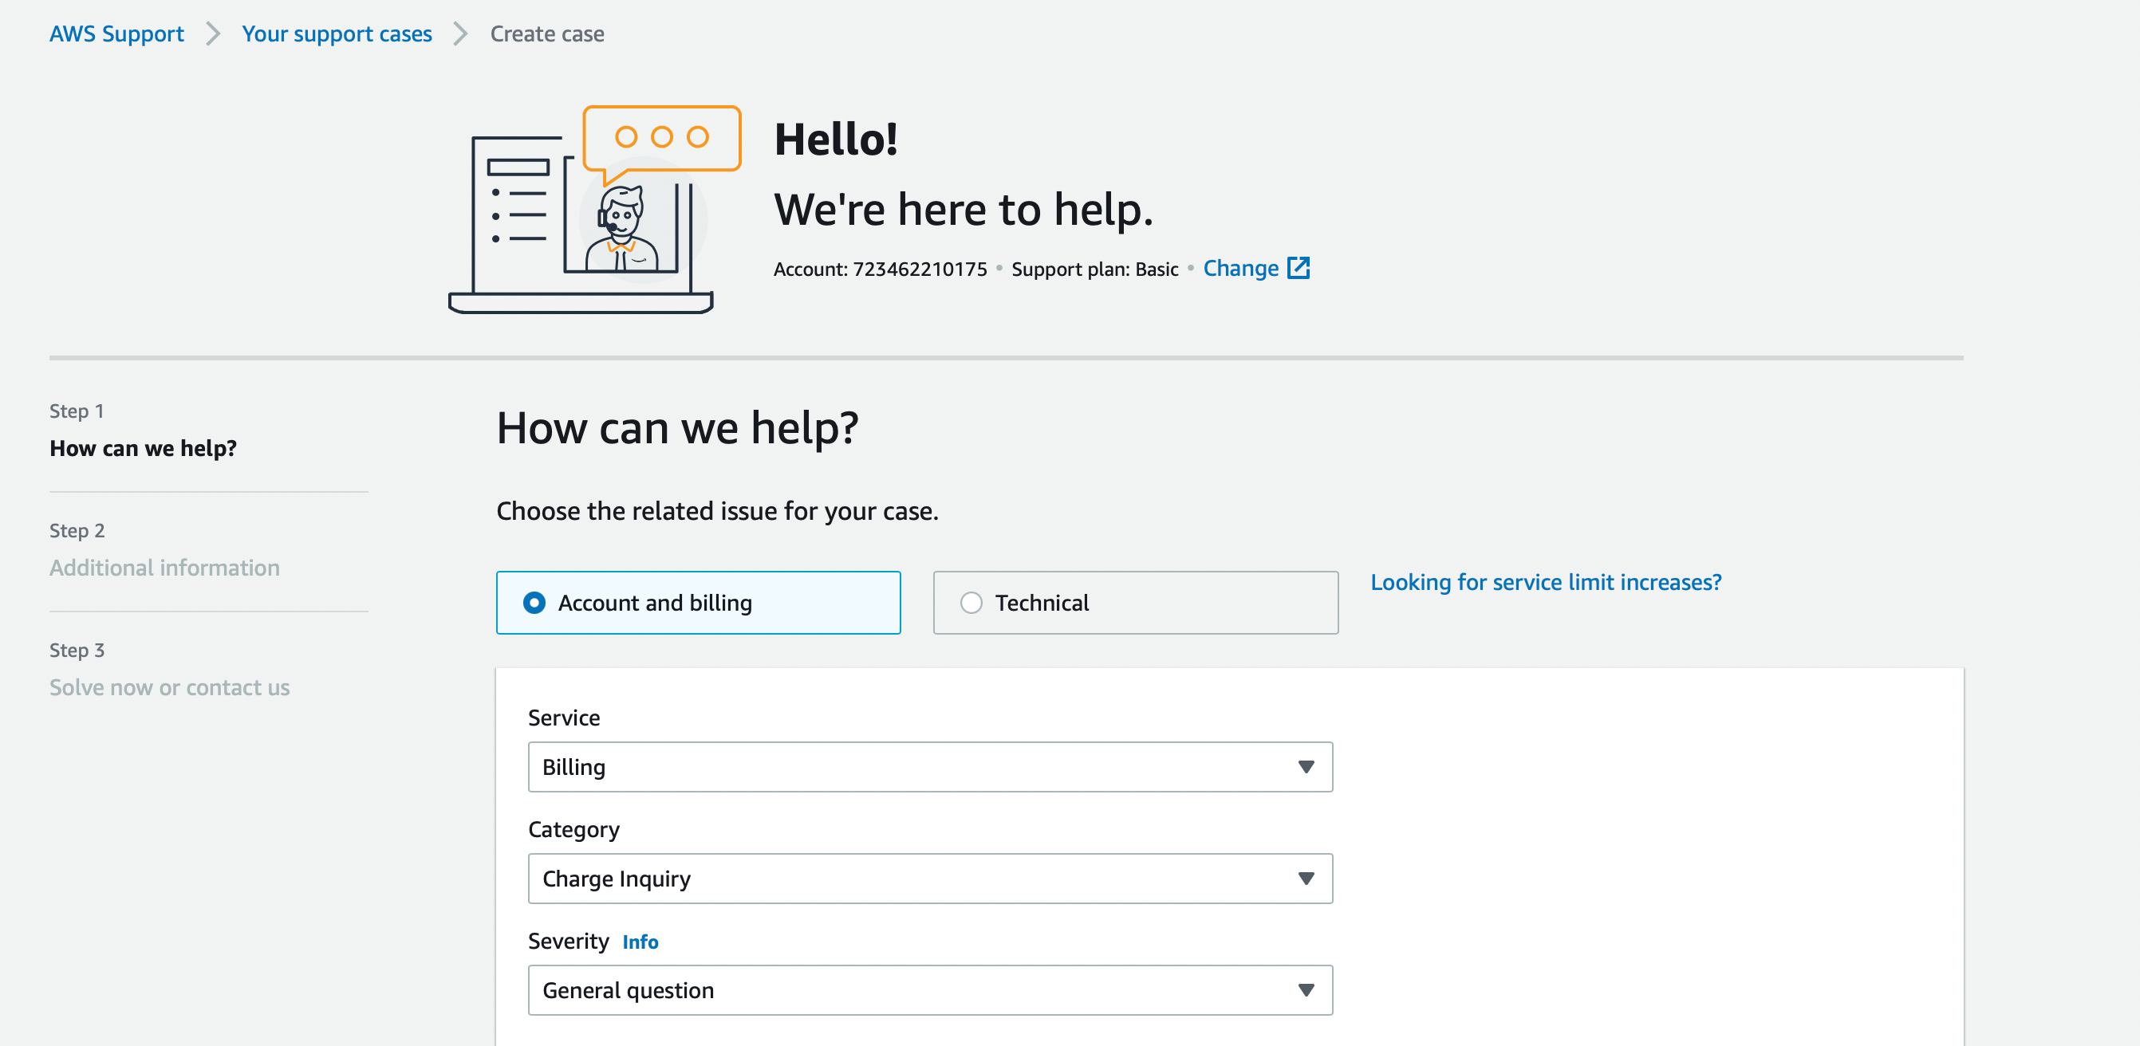Click the Severity Info link

(x=640, y=942)
